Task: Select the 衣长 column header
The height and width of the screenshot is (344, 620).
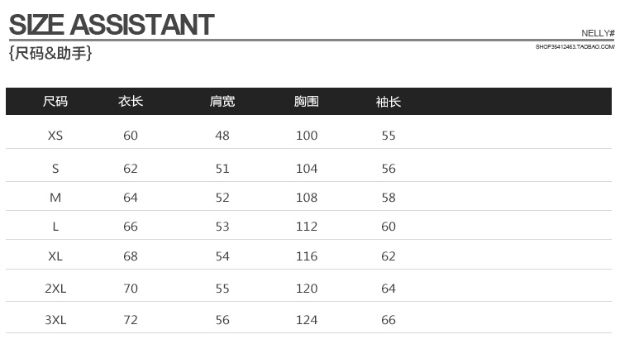Action: (131, 101)
